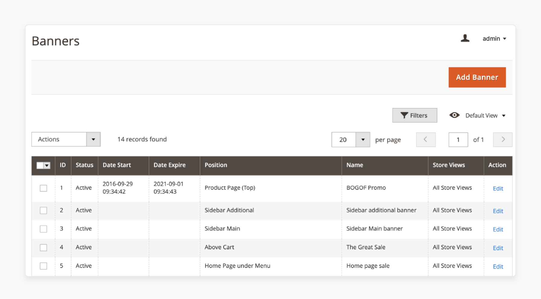541x299 pixels.
Task: Sort by the Date Start column header
Action: [123, 165]
